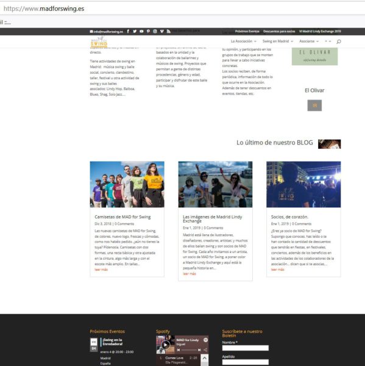Click the Socios night concert photo thumbnail

click(303, 184)
